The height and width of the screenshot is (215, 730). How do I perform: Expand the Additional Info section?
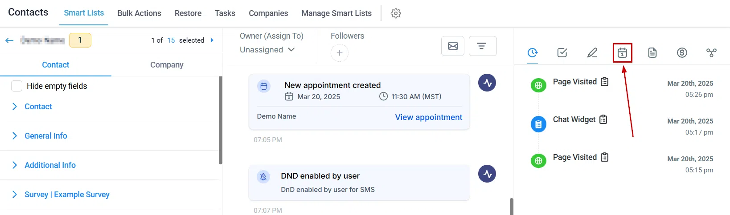[x=111, y=165]
